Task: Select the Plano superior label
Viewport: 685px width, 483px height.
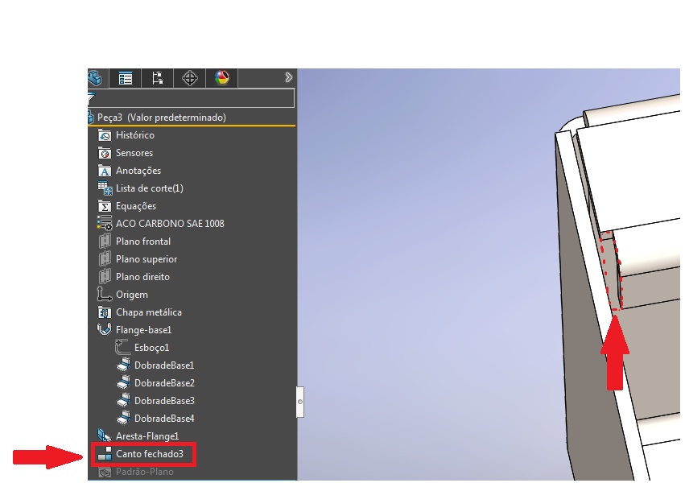Action: pyautogui.click(x=146, y=259)
